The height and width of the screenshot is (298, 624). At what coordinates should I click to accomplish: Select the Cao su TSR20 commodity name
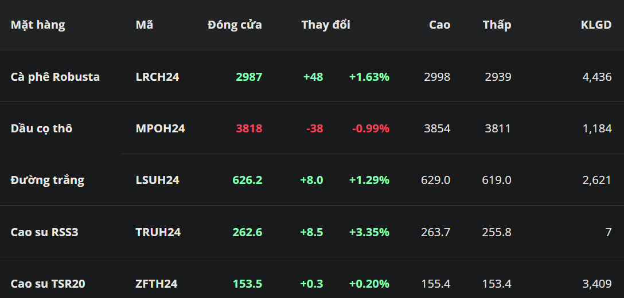click(x=48, y=284)
